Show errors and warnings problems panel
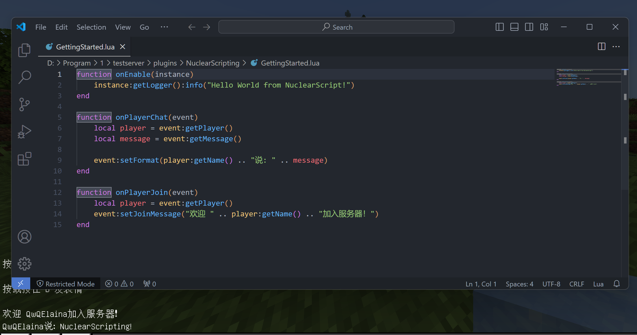The height and width of the screenshot is (335, 637). (119, 284)
